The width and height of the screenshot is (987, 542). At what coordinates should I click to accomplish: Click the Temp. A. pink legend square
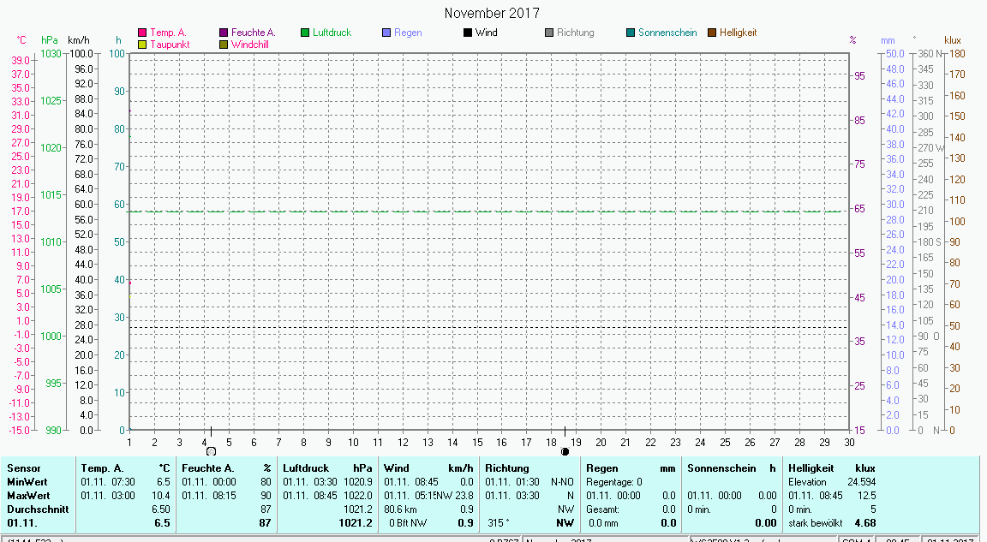tap(142, 33)
